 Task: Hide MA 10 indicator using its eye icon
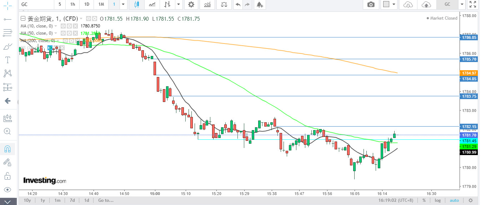63,26
